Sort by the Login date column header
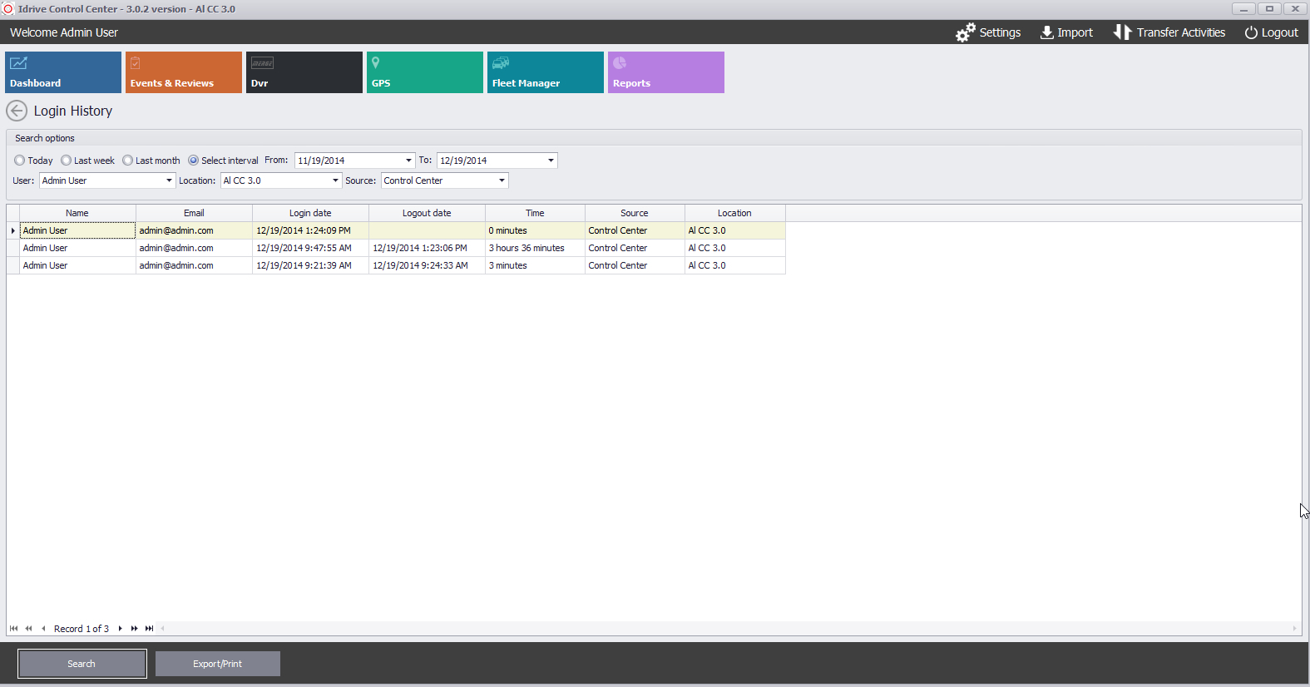The width and height of the screenshot is (1310, 687). click(x=310, y=213)
